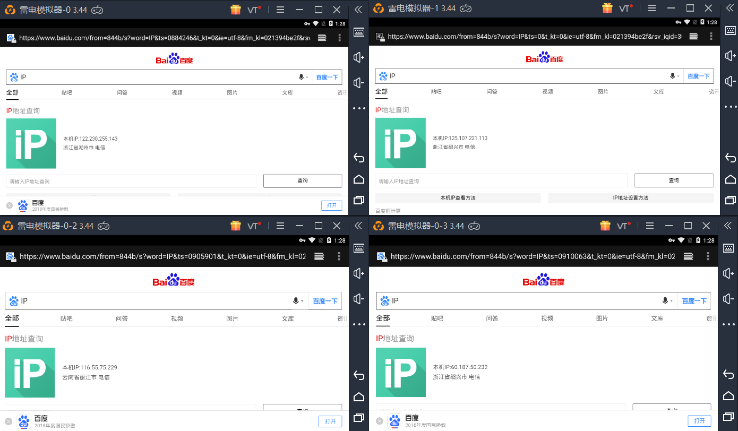The height and width of the screenshot is (431, 738).
Task: Open browser three-dot menu in 雷电模拟器-0
Action: pos(340,38)
